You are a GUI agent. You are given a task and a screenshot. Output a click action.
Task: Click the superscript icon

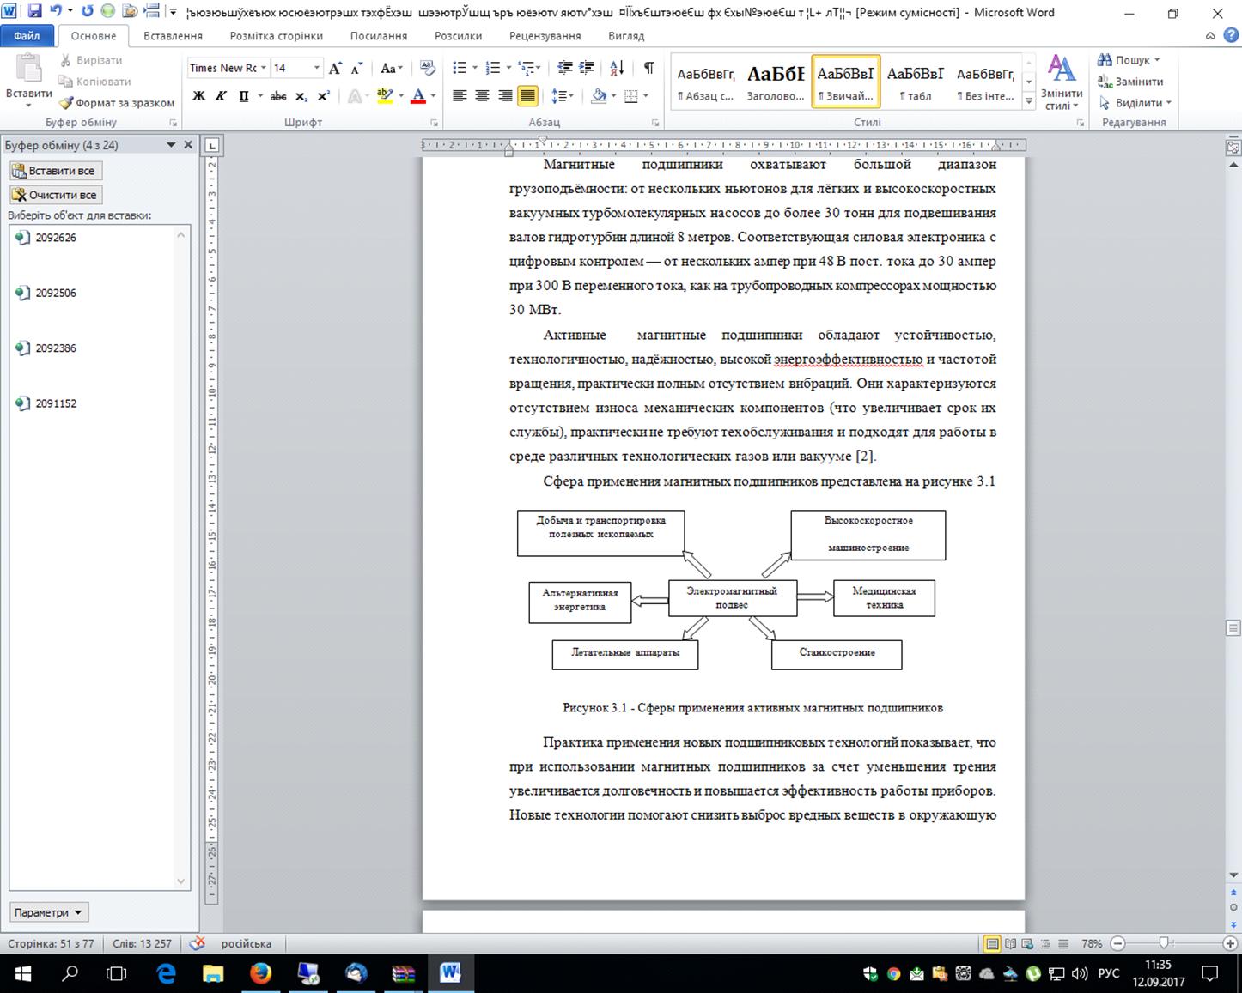point(324,96)
